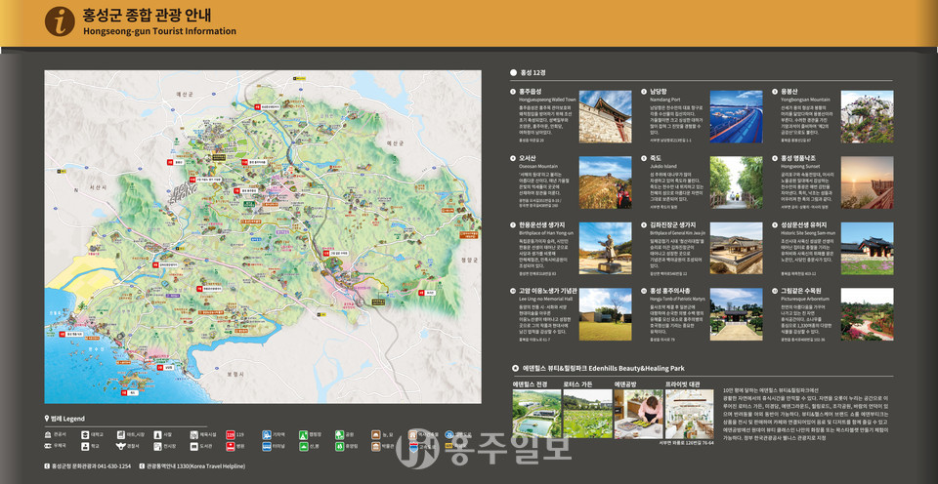Screen dimensions: 938x484
Task: Click the Hongseong-gun tourist map
Action: click(262, 236)
